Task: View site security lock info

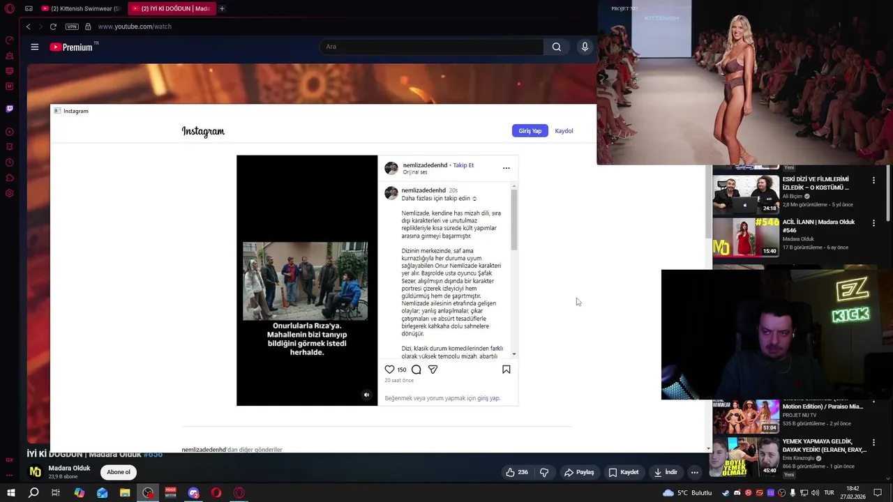Action: pos(88,26)
